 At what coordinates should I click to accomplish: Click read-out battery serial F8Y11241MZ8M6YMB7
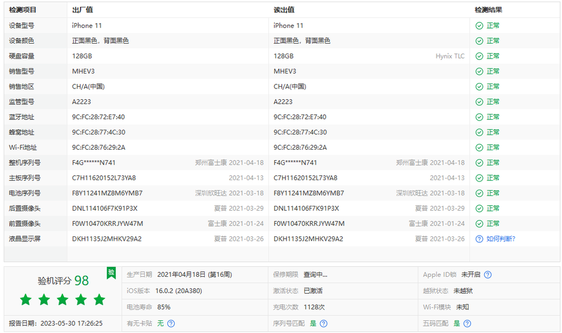click(308, 193)
